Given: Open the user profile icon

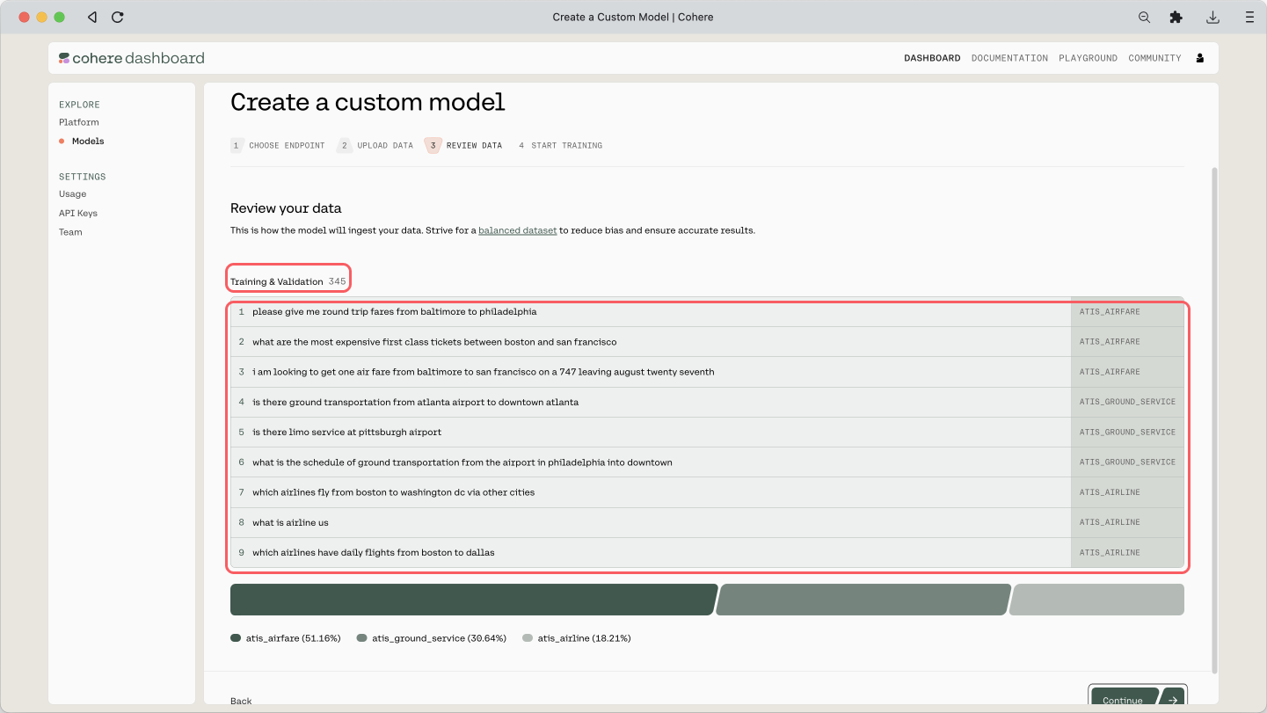Looking at the screenshot, I should [1200, 58].
